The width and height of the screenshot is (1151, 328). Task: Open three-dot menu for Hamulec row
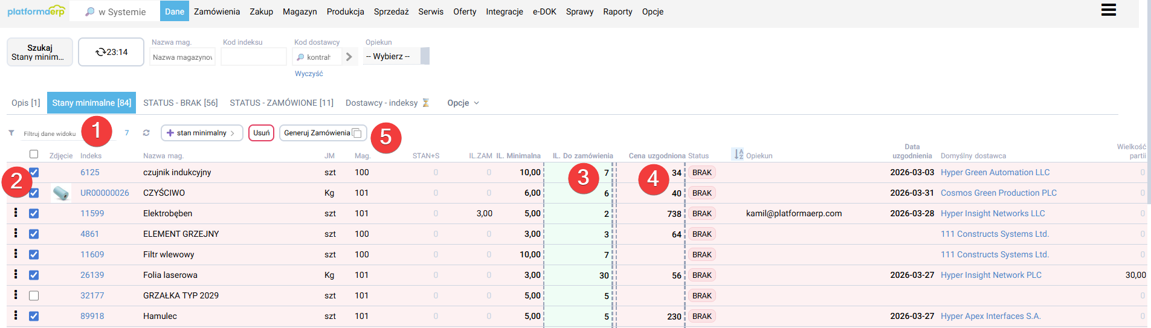point(16,315)
